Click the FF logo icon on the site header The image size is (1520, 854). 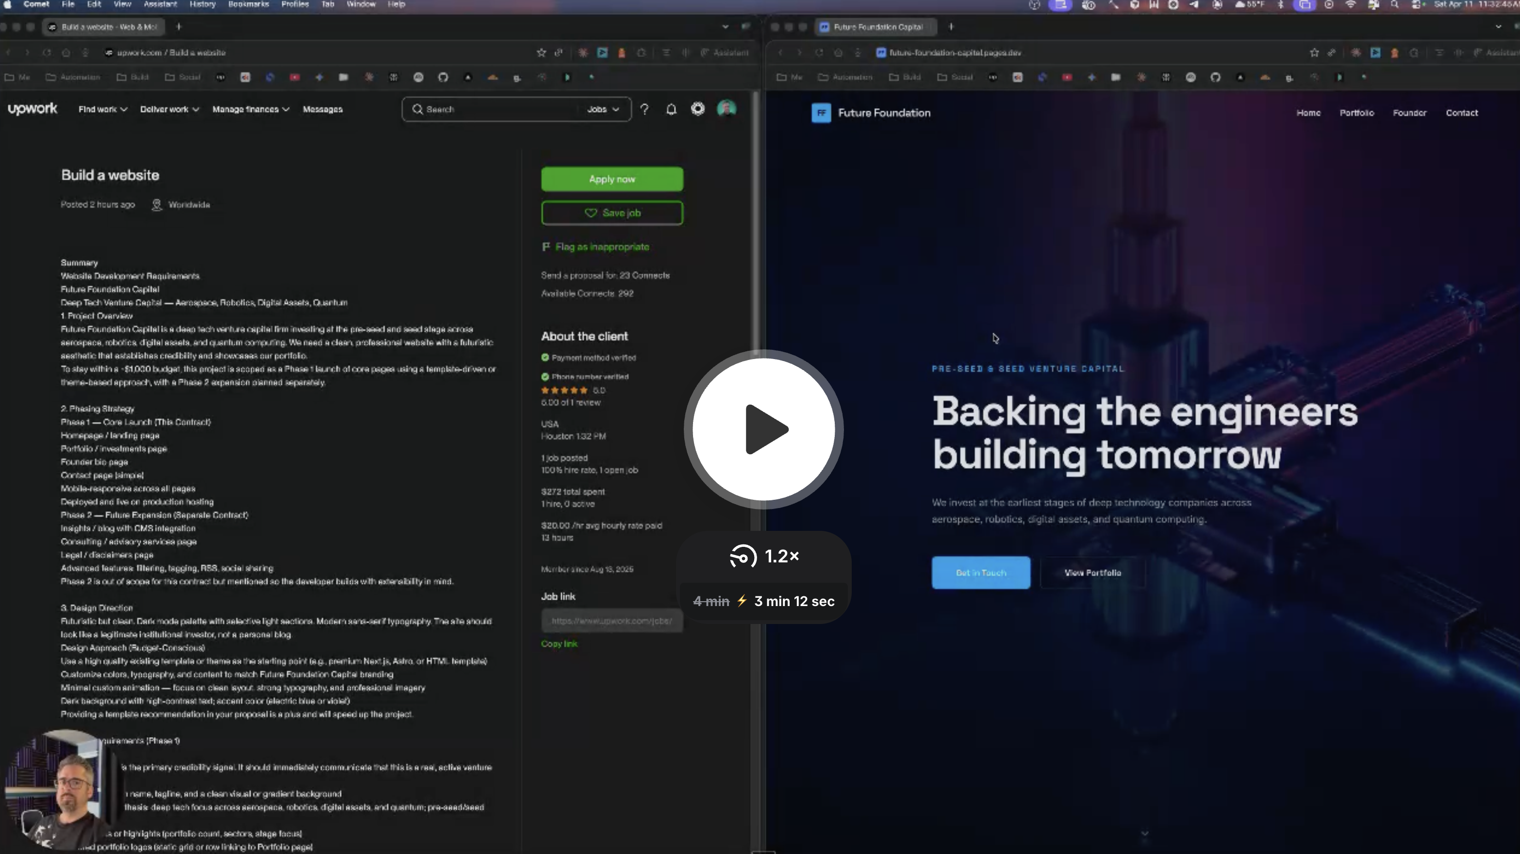point(821,113)
